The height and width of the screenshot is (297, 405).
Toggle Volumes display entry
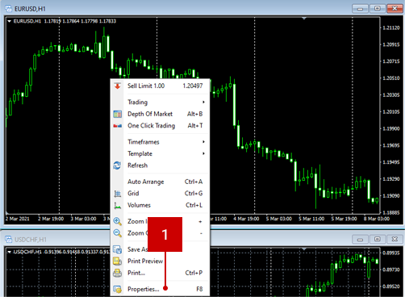(x=161, y=205)
